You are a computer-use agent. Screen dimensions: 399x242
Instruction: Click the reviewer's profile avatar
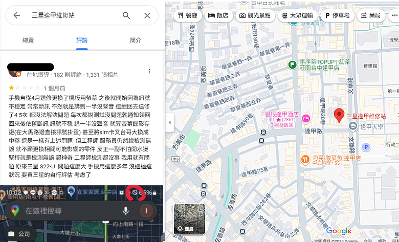(14, 72)
